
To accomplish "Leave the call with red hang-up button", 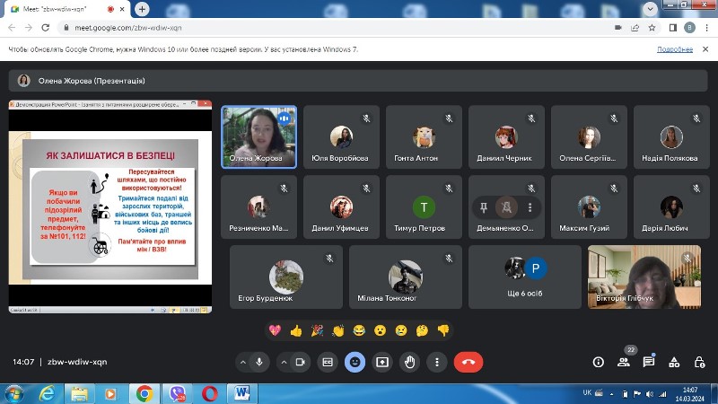I will [468, 363].
